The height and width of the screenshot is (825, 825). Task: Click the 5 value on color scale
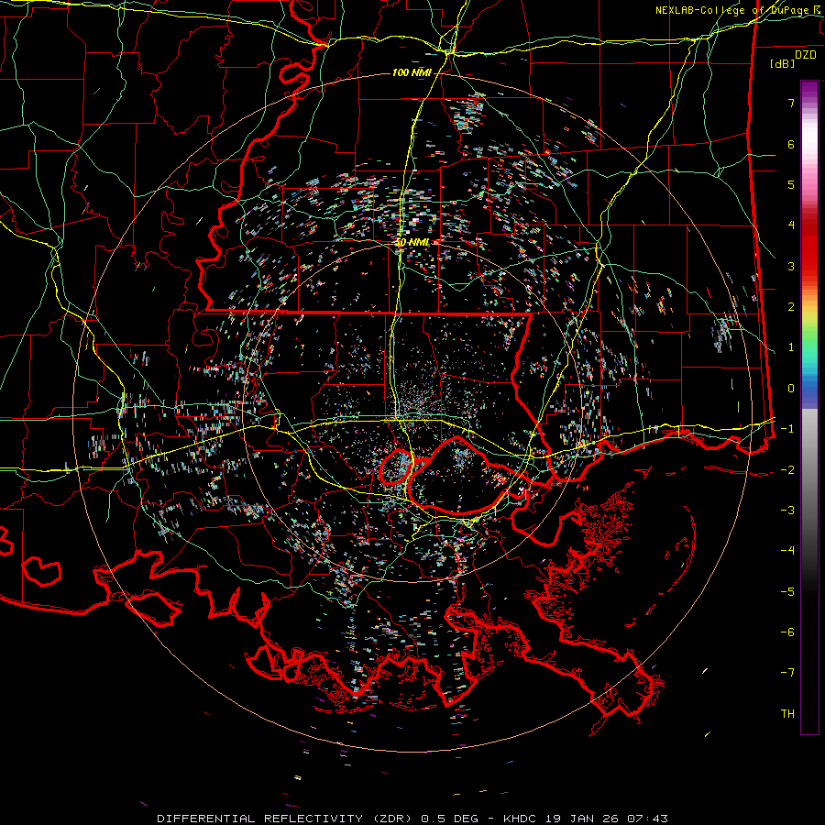[791, 184]
